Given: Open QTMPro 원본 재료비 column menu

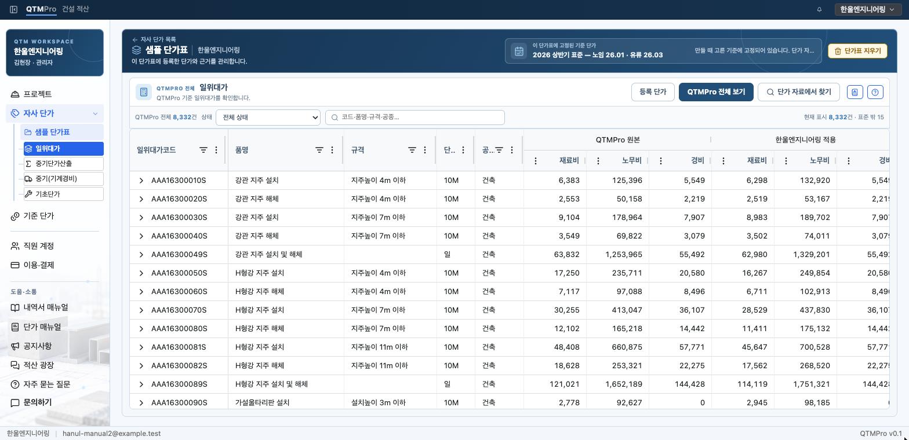Looking at the screenshot, I should click(536, 160).
